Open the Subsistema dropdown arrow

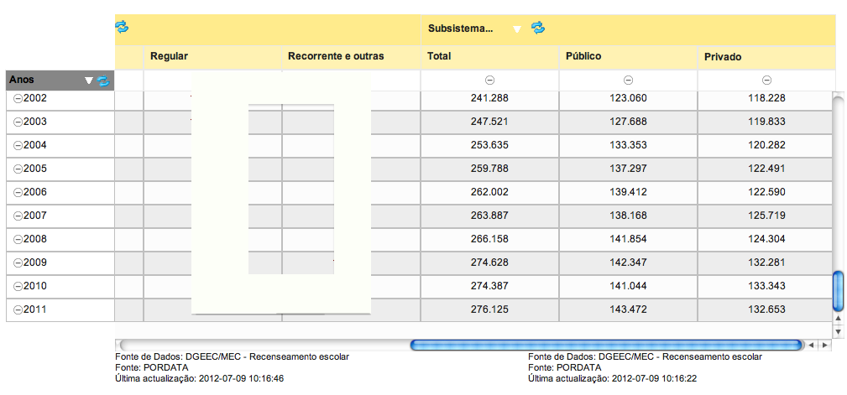517,29
